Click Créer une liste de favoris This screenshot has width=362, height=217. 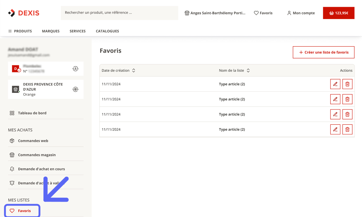323,52
